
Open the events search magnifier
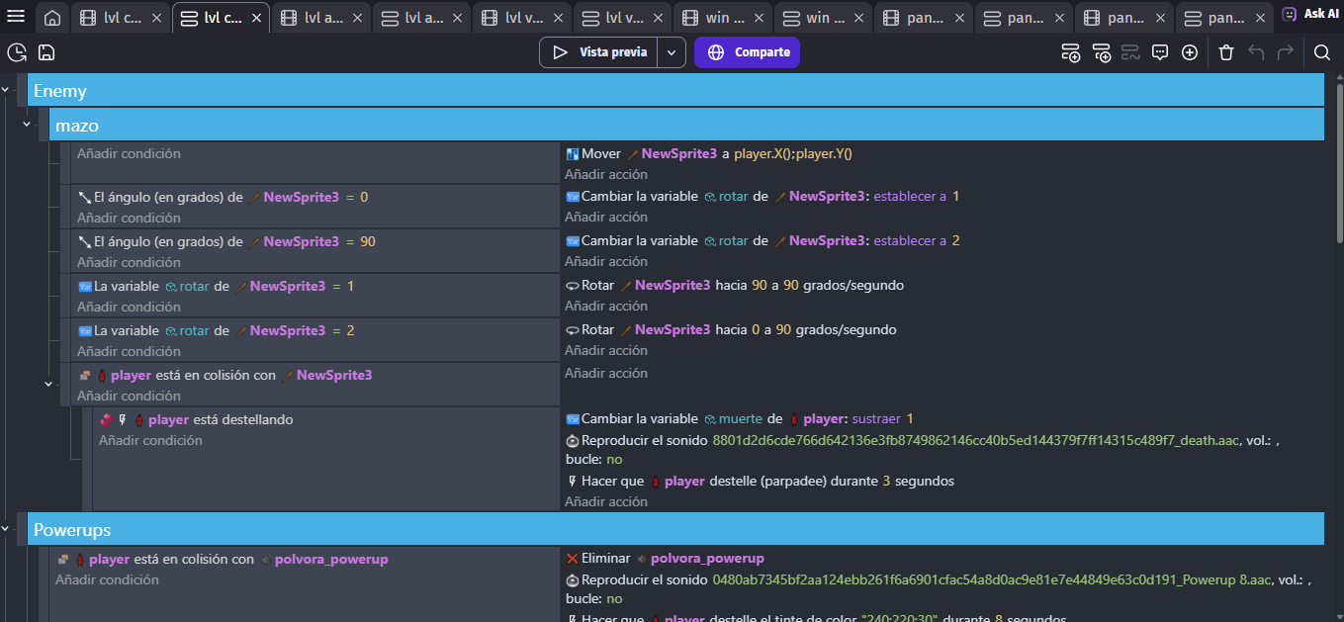click(x=1322, y=52)
